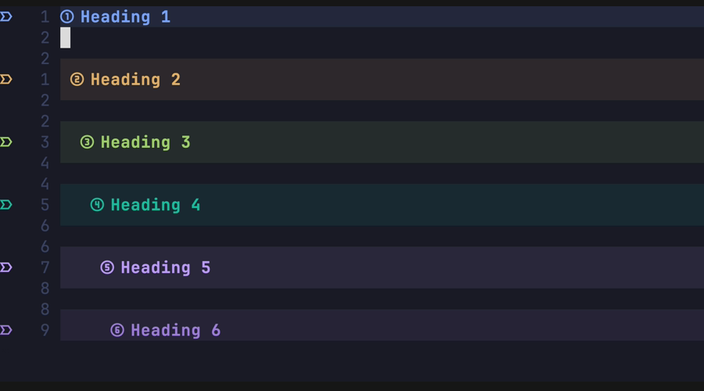Click the orange gutter sign beside Heading 2
Screen dimensions: 704x391
6,79
